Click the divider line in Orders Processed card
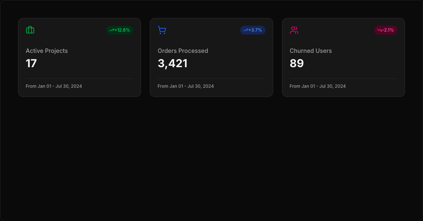Viewport: 423px width, 221px height. tap(211, 79)
